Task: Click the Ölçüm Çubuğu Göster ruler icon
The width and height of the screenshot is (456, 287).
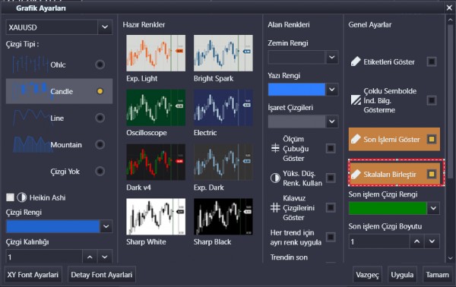Action: (275, 148)
